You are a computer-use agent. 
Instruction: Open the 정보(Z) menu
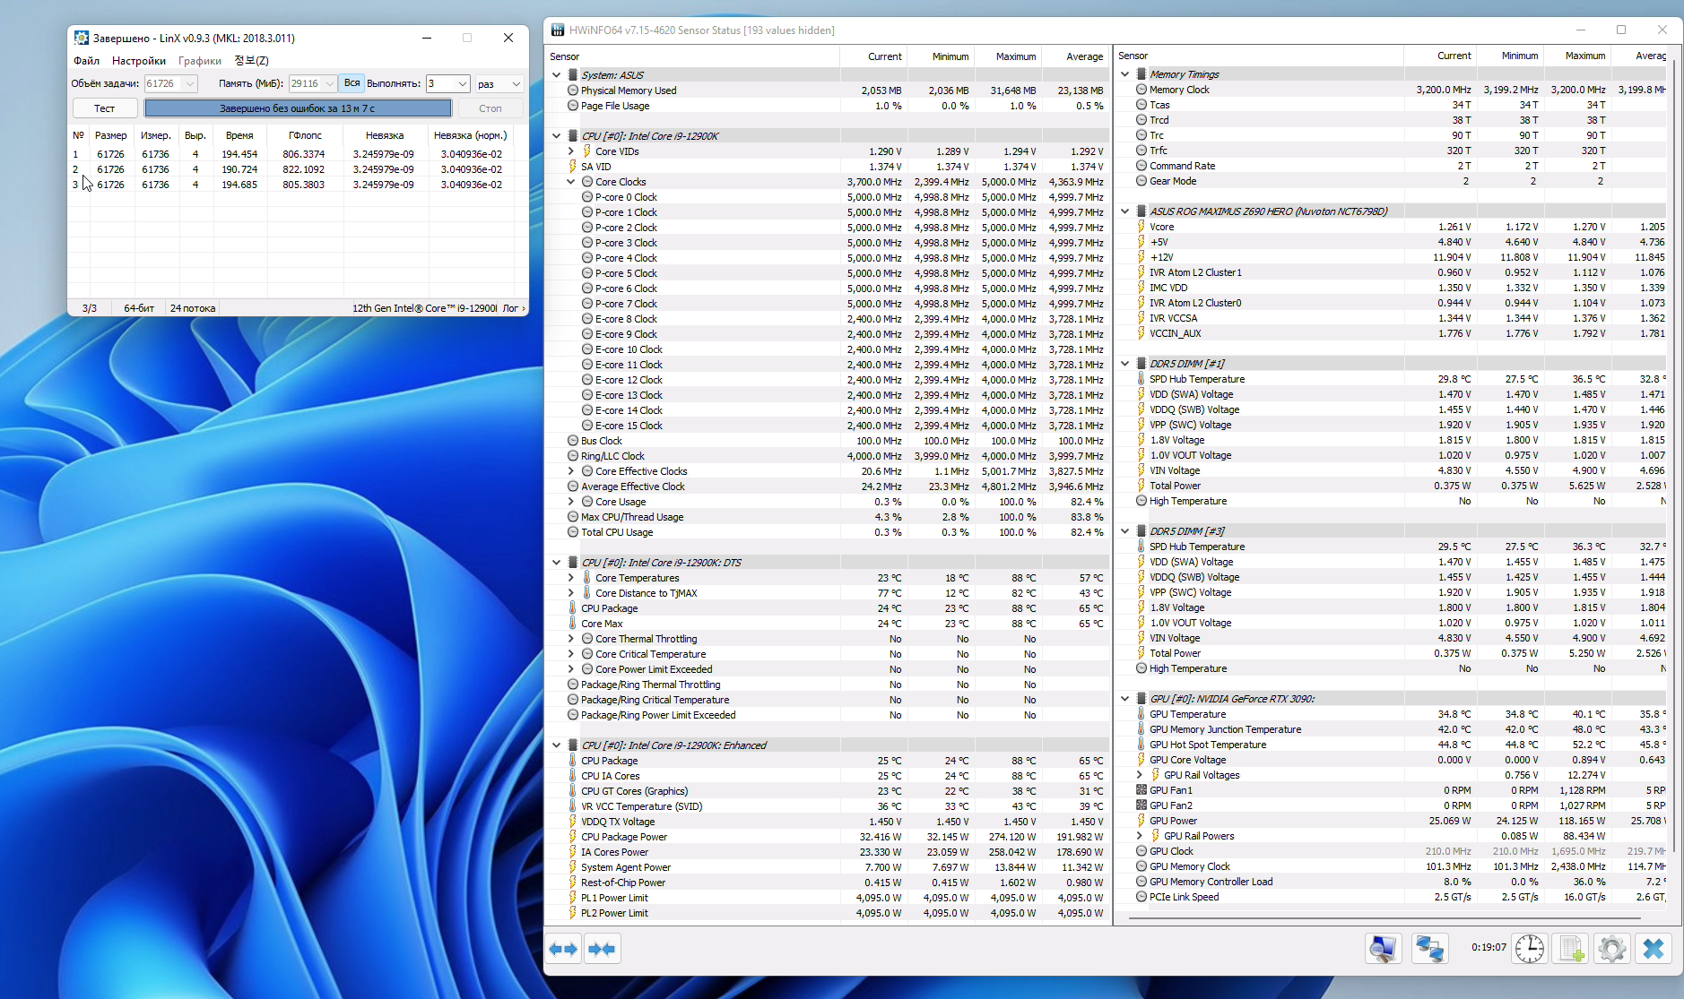(251, 61)
